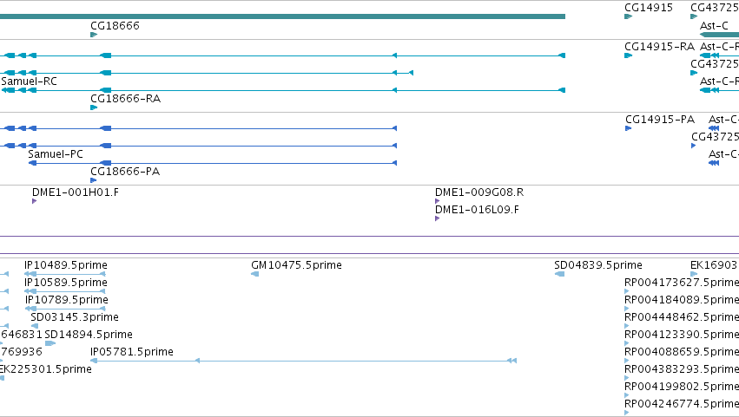739x417 pixels.
Task: Click the DME1-009G08.R label
Action: (479, 192)
